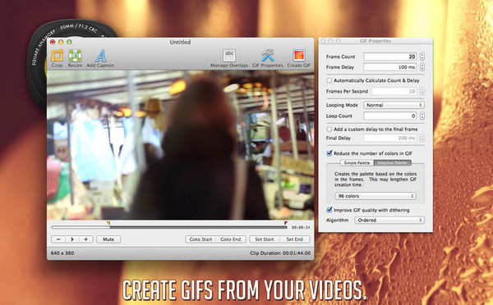Click the red end marker on timeline
The image size is (493, 305).
click(285, 223)
